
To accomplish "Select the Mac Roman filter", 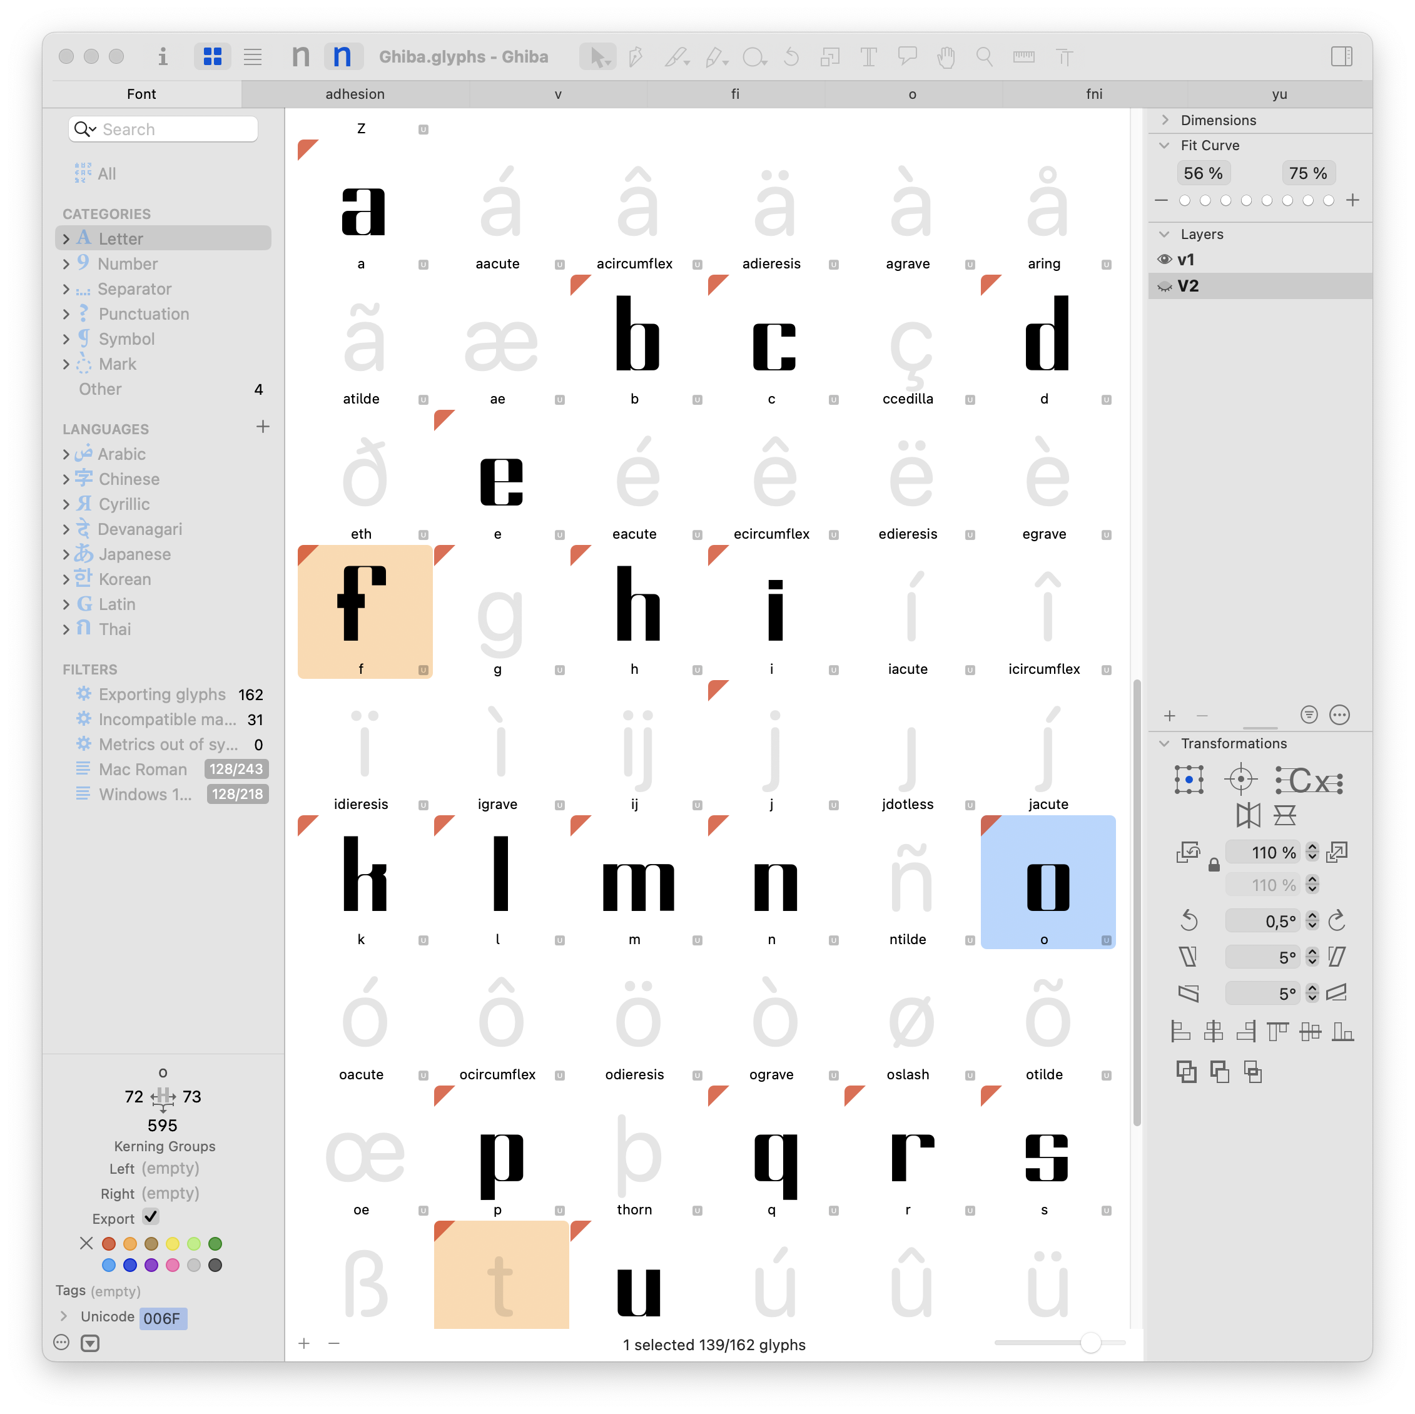I will pyautogui.click(x=143, y=770).
